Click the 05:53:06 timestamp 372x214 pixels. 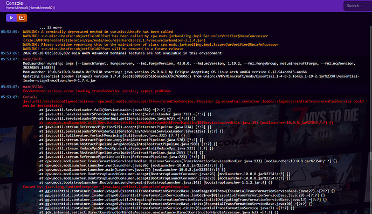(10, 53)
